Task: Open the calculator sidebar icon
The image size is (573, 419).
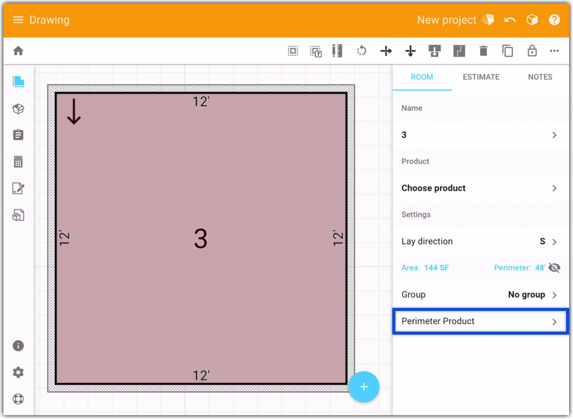Action: click(18, 161)
